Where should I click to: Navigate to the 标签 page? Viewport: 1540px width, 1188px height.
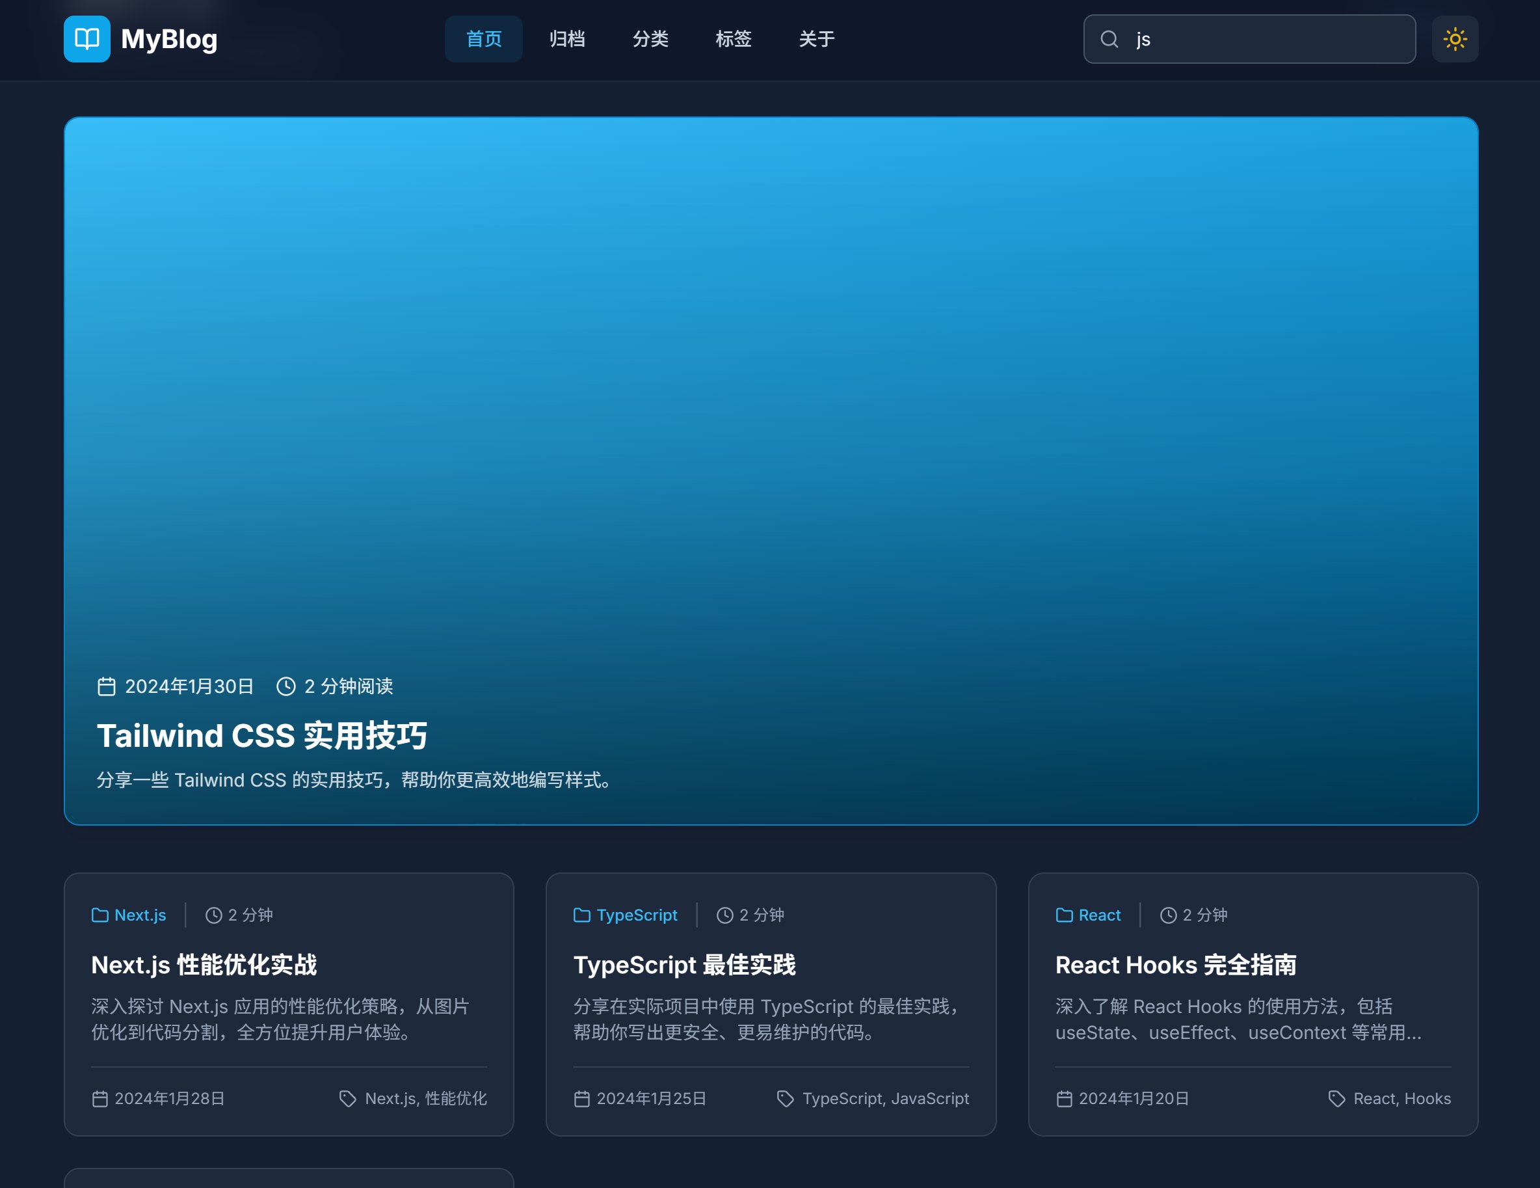click(734, 39)
